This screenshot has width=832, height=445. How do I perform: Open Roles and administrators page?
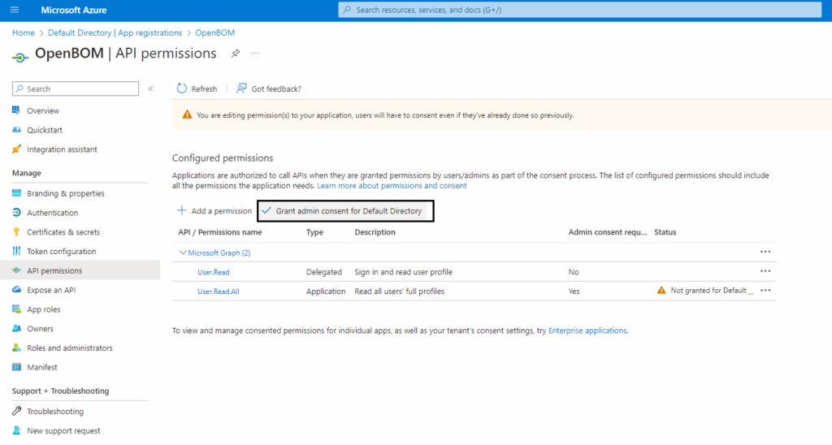click(x=70, y=348)
